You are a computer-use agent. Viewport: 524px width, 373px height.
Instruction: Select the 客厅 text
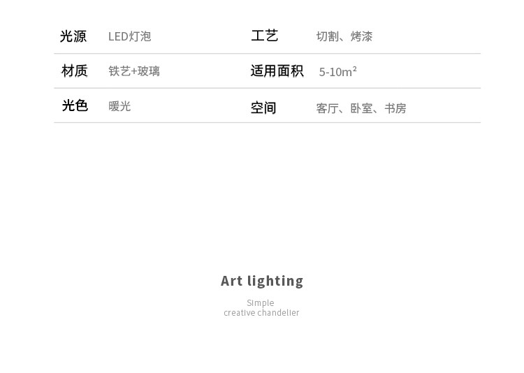pos(327,108)
